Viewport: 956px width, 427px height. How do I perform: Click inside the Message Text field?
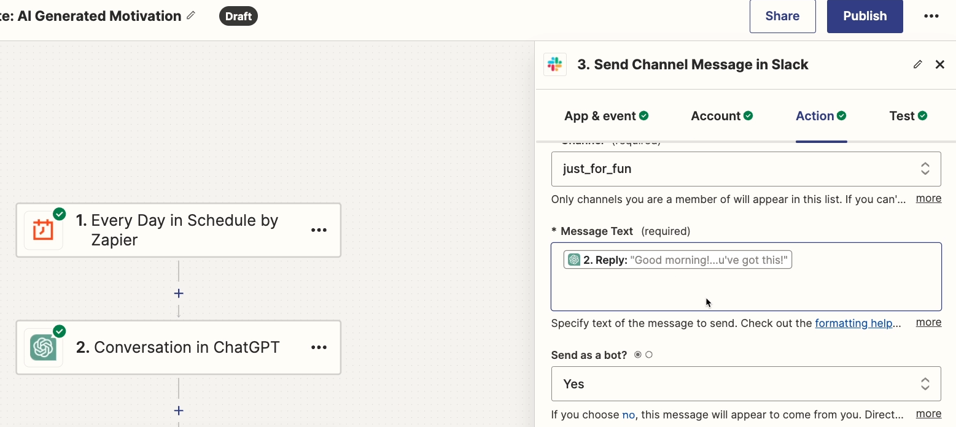pos(746,277)
